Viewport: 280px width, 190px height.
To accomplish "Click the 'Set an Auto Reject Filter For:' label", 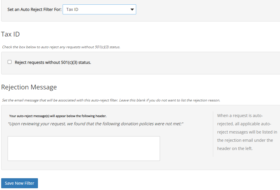I will (x=34, y=9).
